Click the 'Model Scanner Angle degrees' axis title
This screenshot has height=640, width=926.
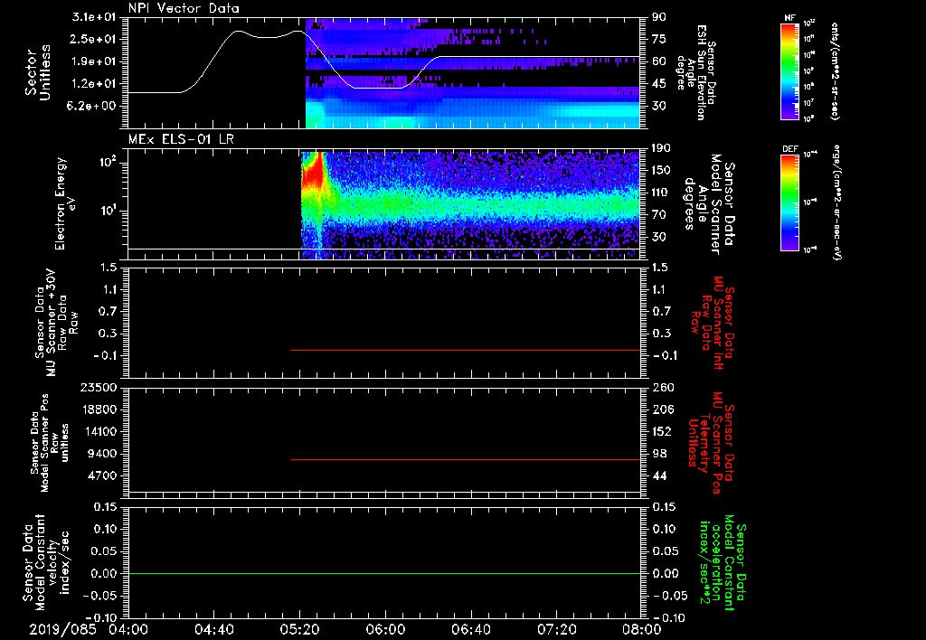pos(709,203)
